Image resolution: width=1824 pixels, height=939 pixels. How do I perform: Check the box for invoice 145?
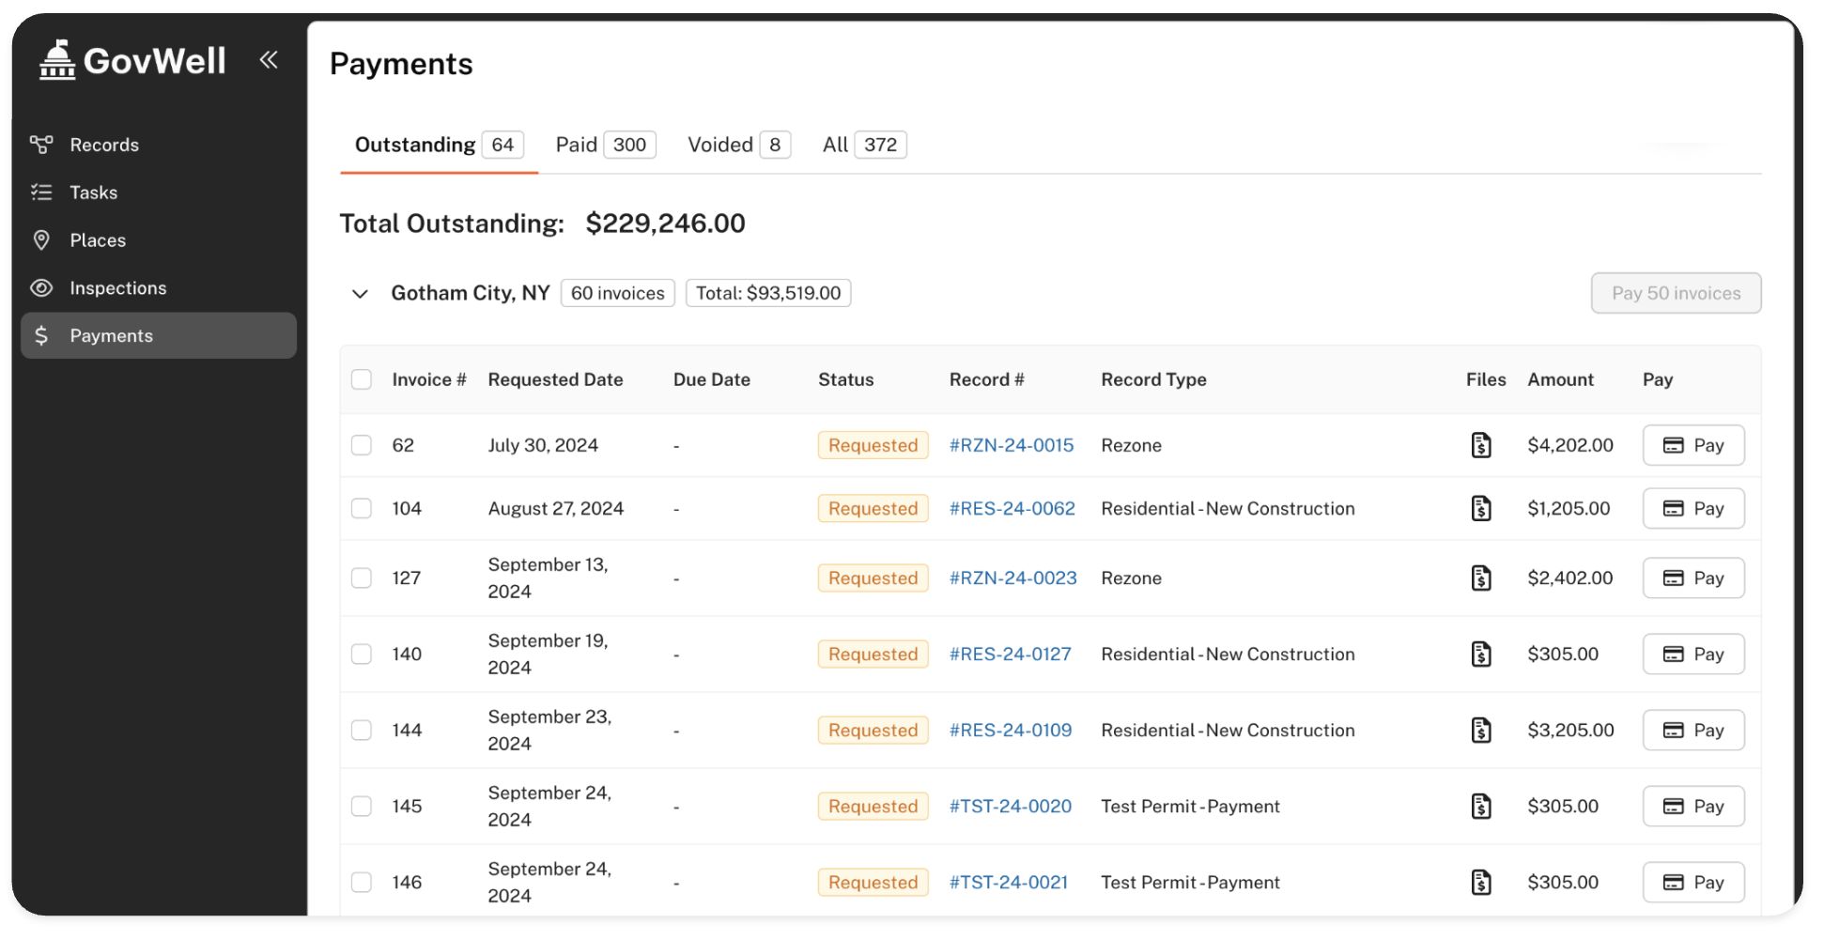[x=362, y=807]
